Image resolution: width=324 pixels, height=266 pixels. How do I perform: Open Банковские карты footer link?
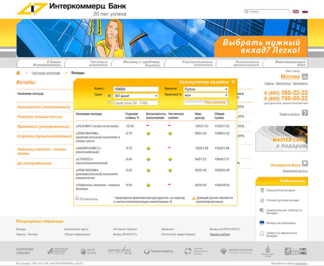click(76, 229)
